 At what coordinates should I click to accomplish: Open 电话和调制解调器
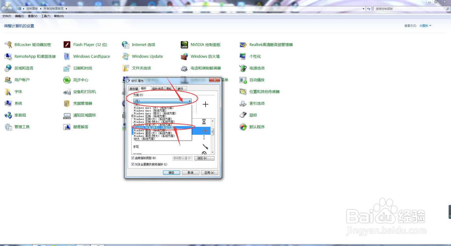(x=201, y=68)
